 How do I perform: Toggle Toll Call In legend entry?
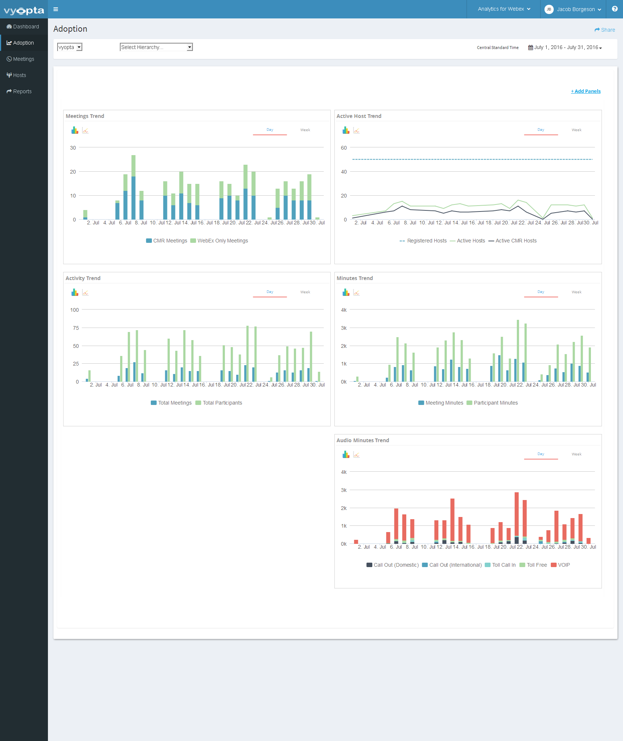(500, 565)
